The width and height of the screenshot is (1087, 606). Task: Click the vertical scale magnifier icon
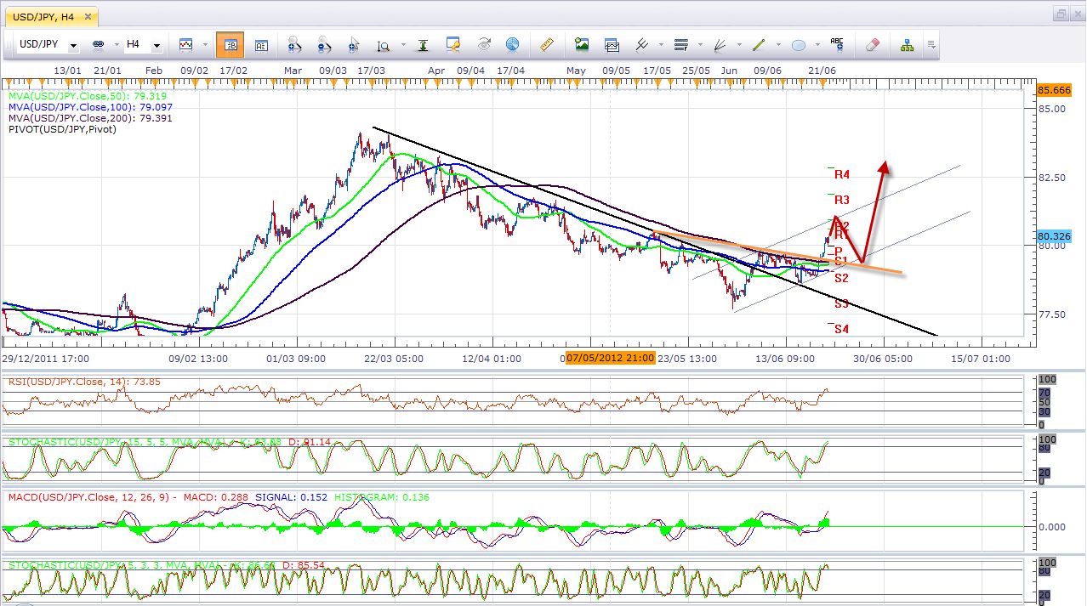click(x=384, y=45)
